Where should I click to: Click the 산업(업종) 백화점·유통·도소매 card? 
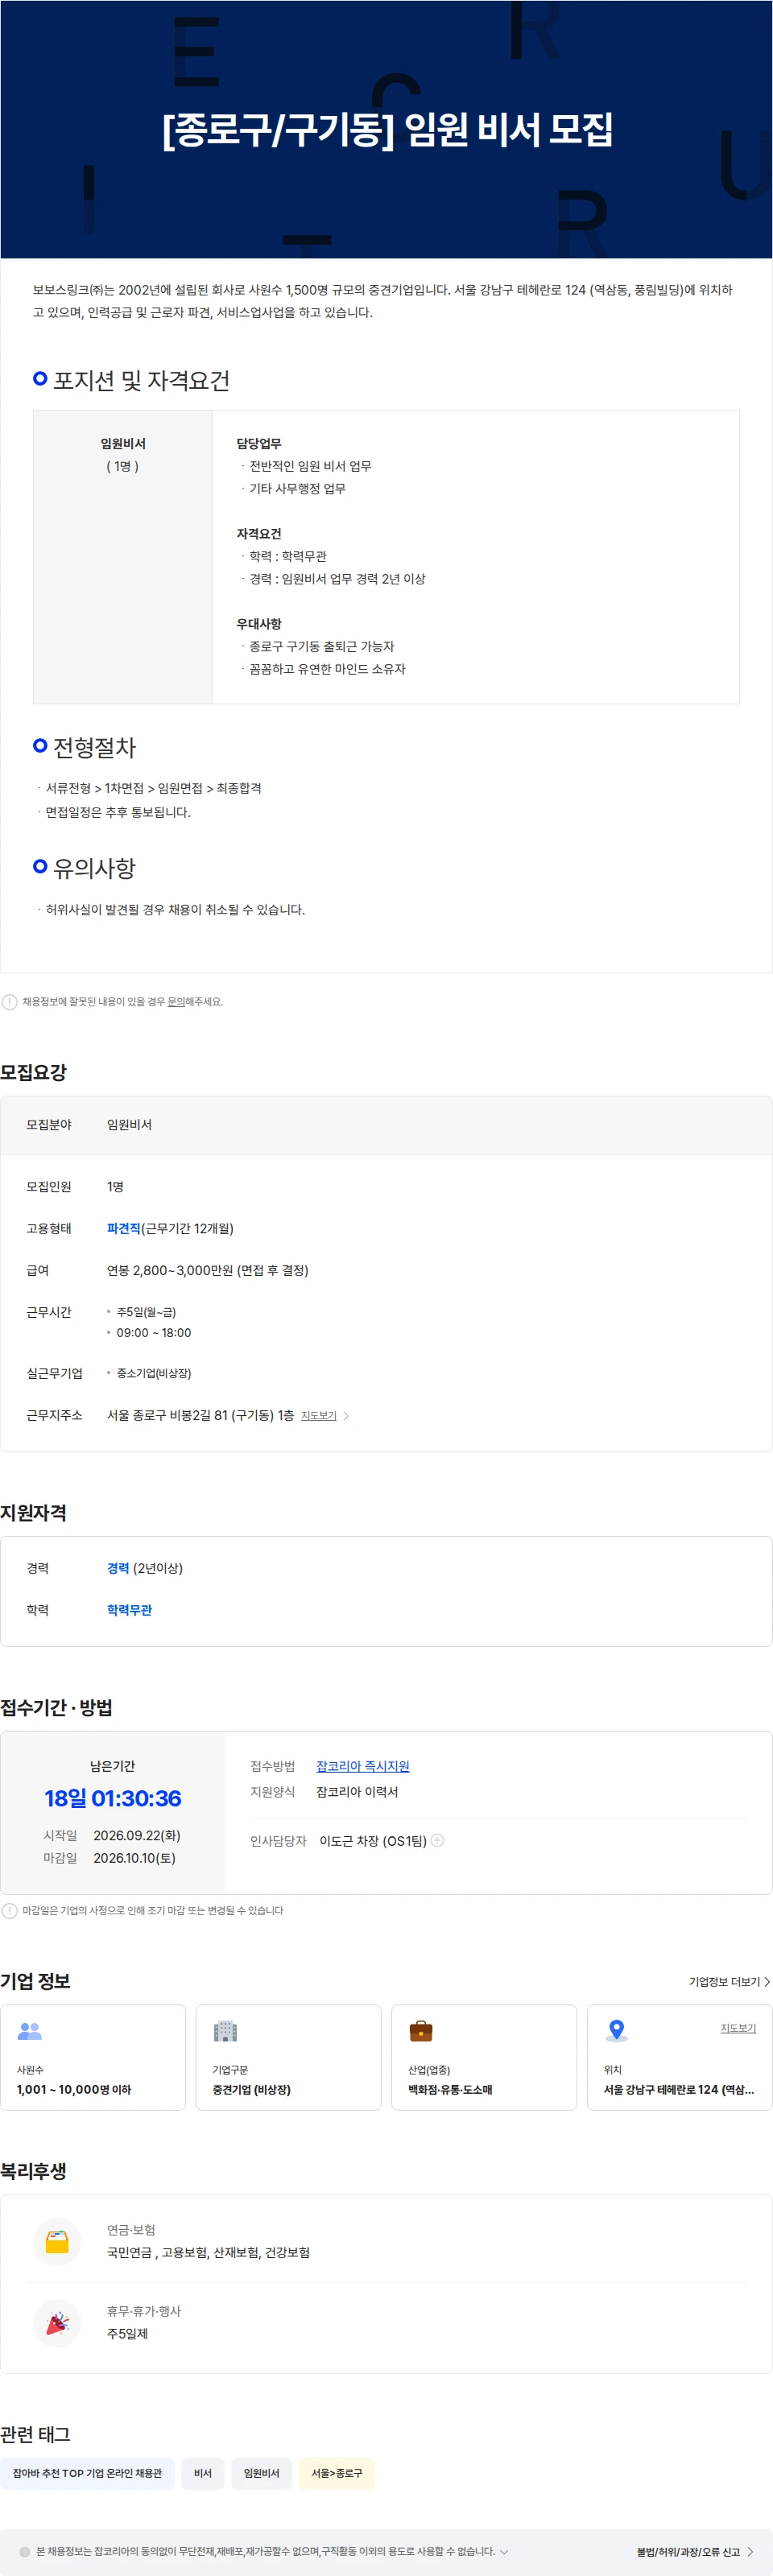pos(484,2057)
